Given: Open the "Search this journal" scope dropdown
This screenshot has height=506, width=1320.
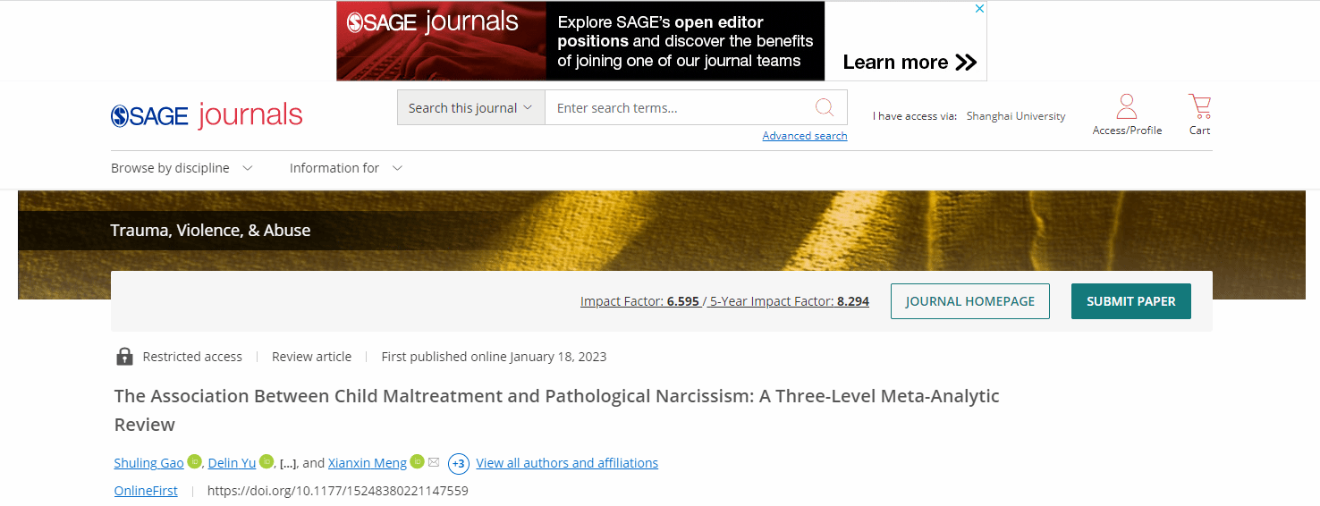Looking at the screenshot, I should (470, 107).
